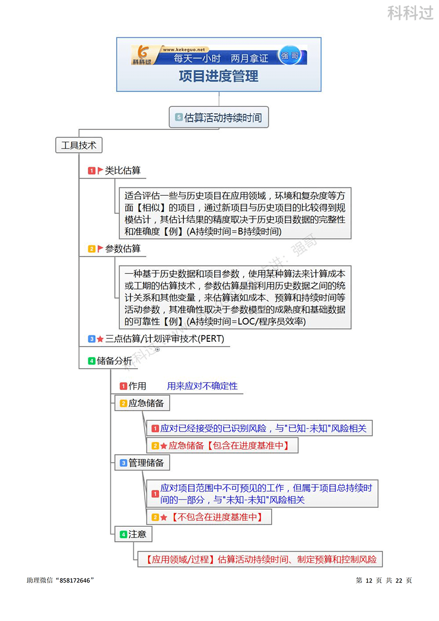The height and width of the screenshot is (621, 439).
Task: Click the green number 4 badge beside 注意
Action: (x=123, y=535)
